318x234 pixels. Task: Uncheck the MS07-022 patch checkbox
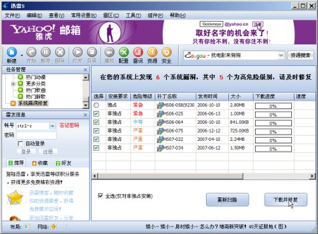pos(97,140)
